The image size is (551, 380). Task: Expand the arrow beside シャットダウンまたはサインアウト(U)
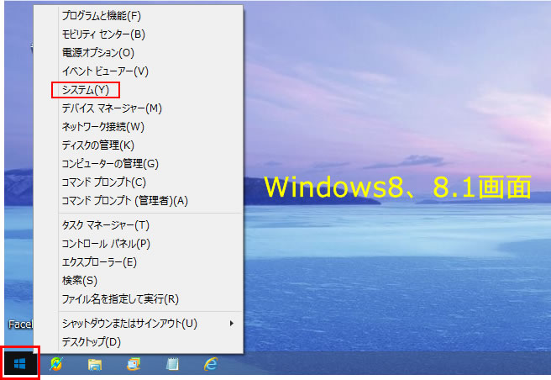231,324
